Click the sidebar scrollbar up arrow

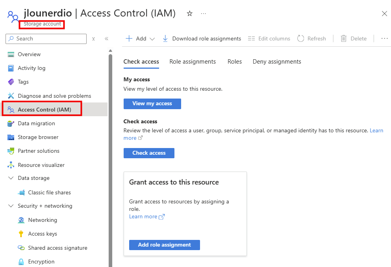(111, 51)
